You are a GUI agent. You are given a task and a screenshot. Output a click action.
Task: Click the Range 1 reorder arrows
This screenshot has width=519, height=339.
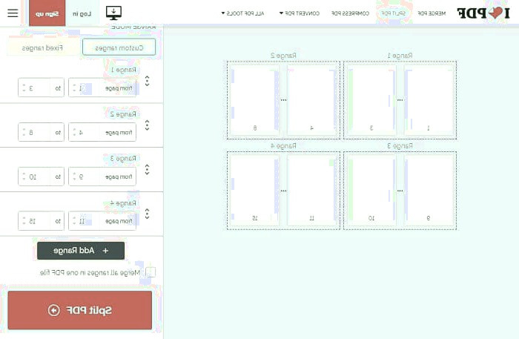pyautogui.click(x=147, y=81)
